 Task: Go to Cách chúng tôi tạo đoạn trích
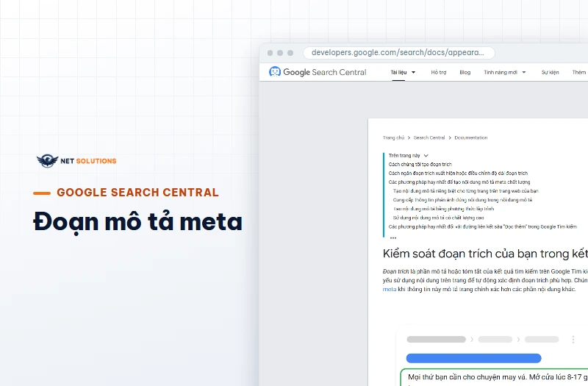420,164
